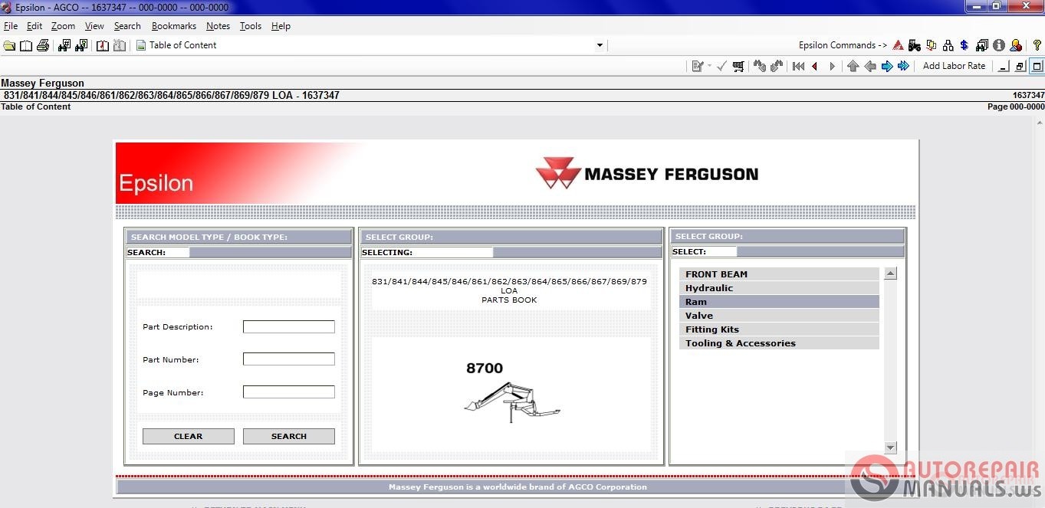Click find next binoculars icon
Image resolution: width=1045 pixels, height=508 pixels.
[777, 67]
